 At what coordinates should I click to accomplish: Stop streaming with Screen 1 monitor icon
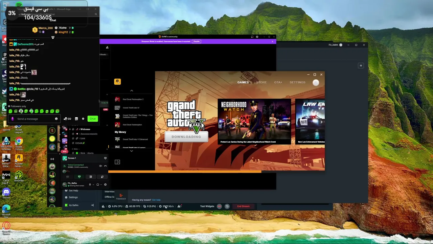[105, 158]
